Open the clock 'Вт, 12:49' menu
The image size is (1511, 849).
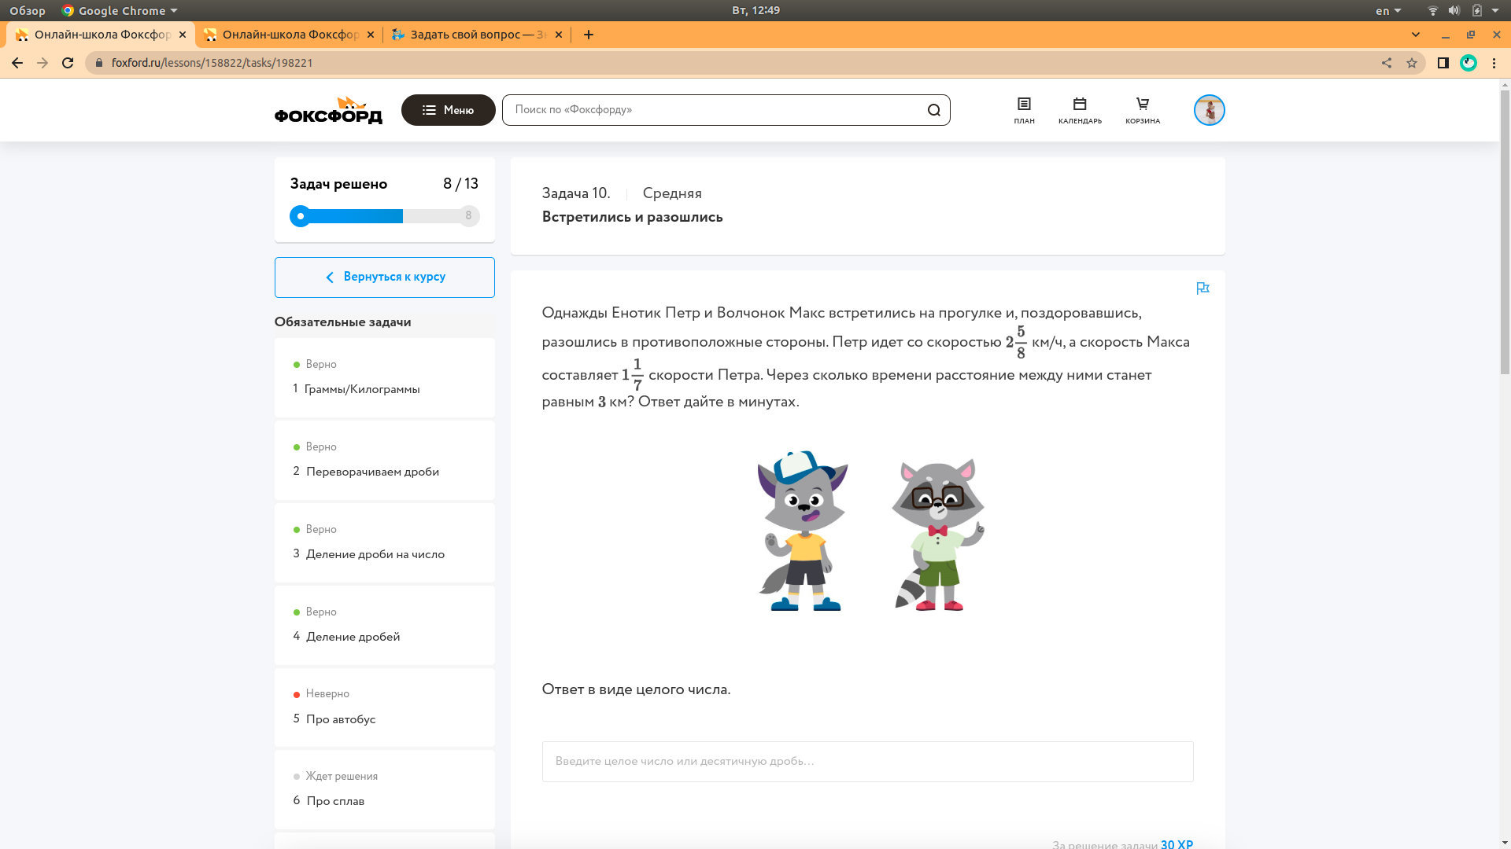click(755, 11)
